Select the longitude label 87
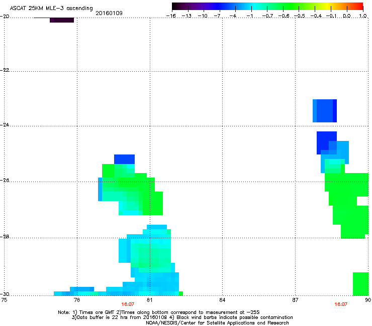The height and width of the screenshot is (326, 372). (295, 300)
